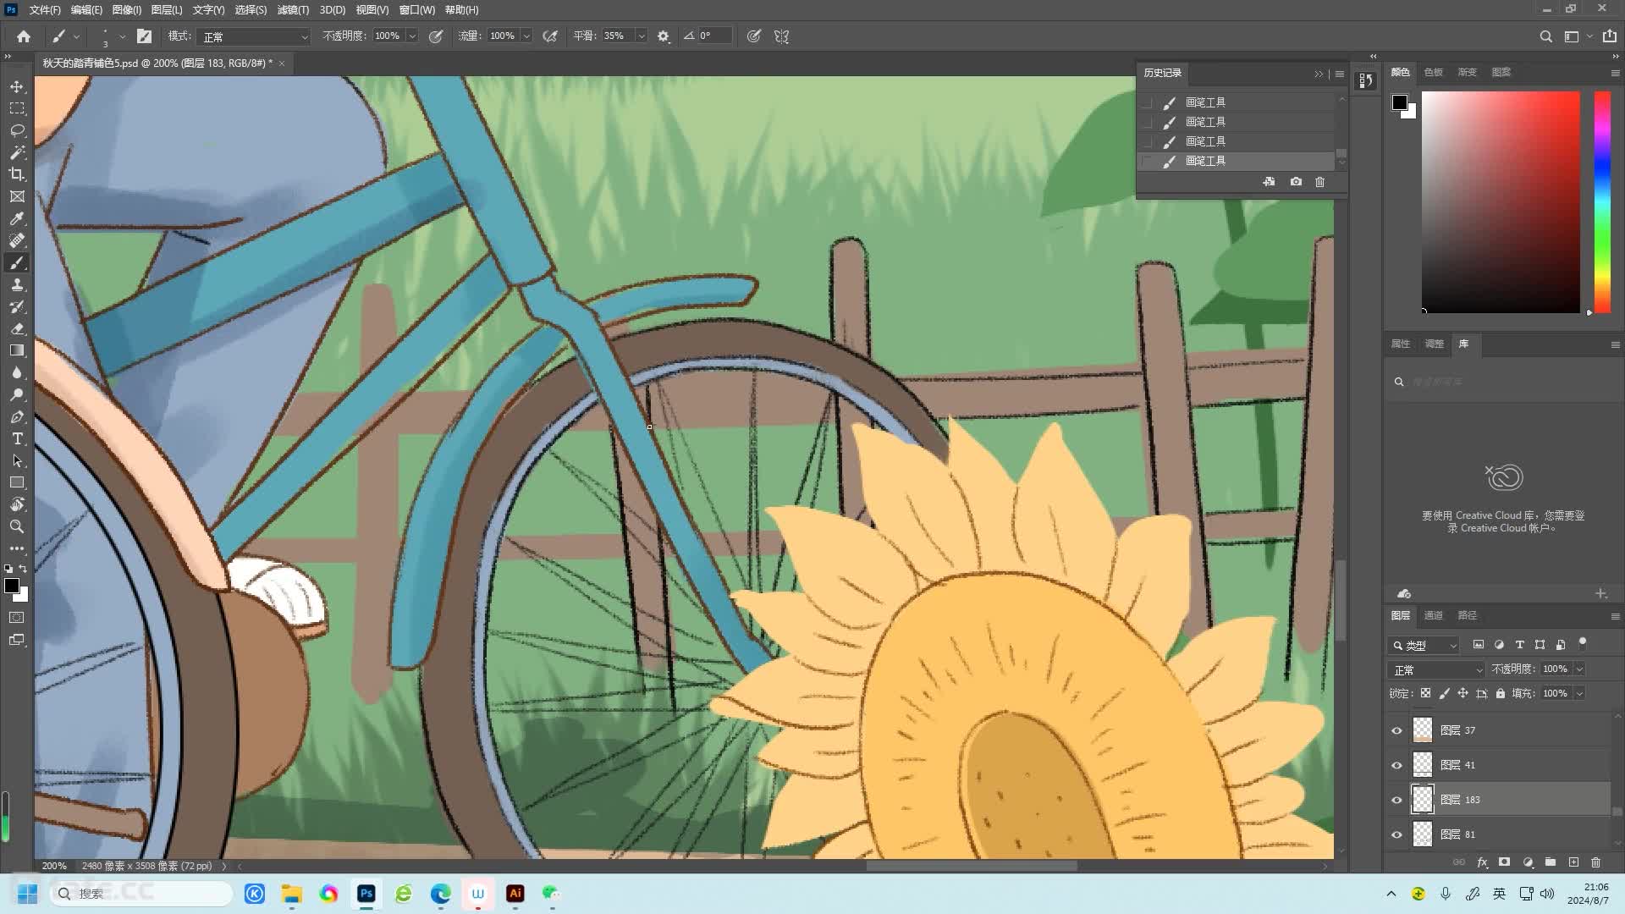Hide layer 图层 81

[1396, 834]
